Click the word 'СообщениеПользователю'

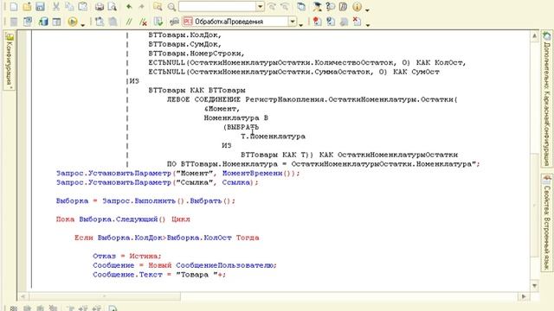click(x=225, y=265)
